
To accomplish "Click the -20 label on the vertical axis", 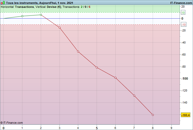I will (x=184, y=30).
